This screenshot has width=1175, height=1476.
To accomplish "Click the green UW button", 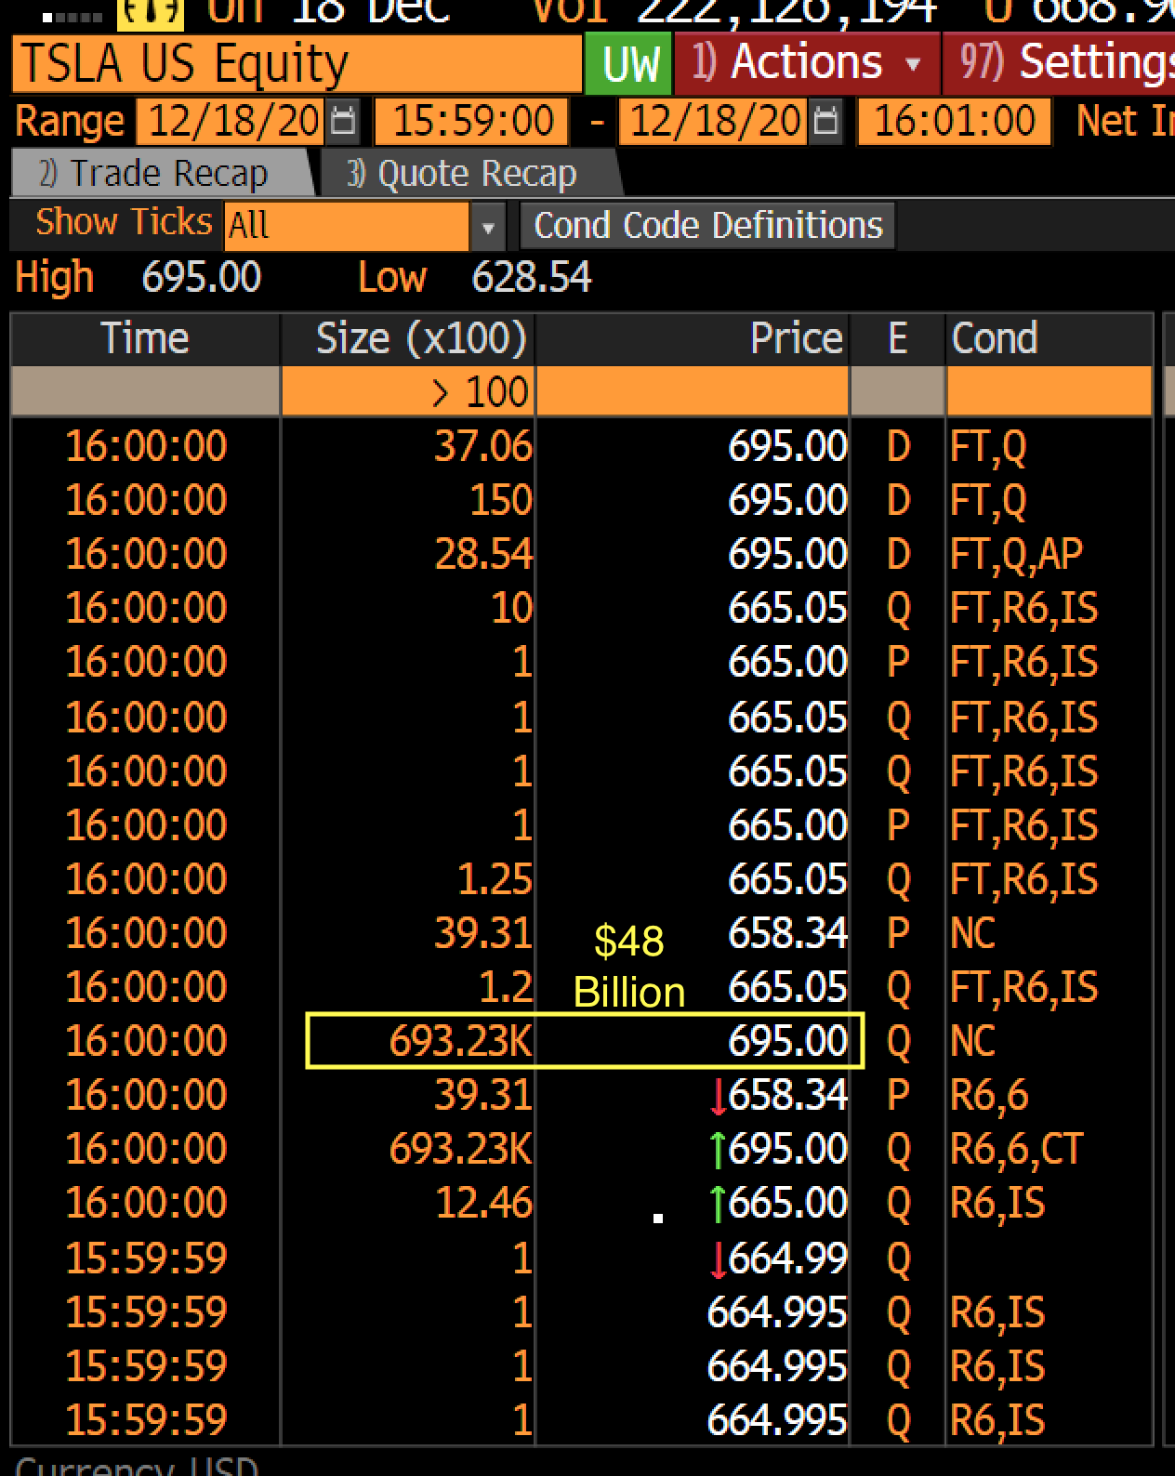I will (628, 63).
